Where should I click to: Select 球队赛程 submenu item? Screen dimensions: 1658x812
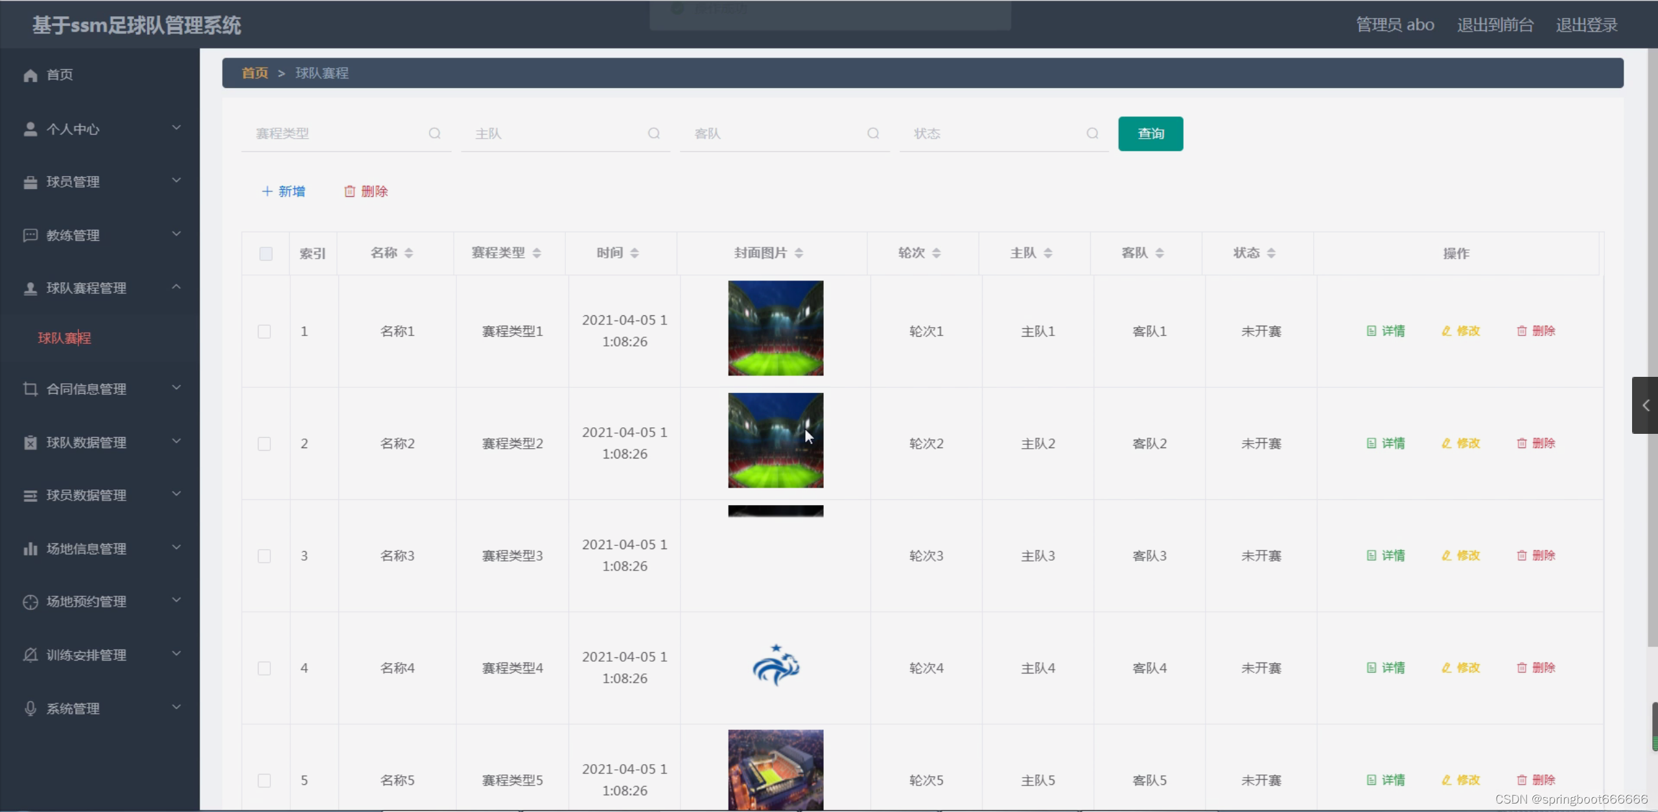[64, 338]
